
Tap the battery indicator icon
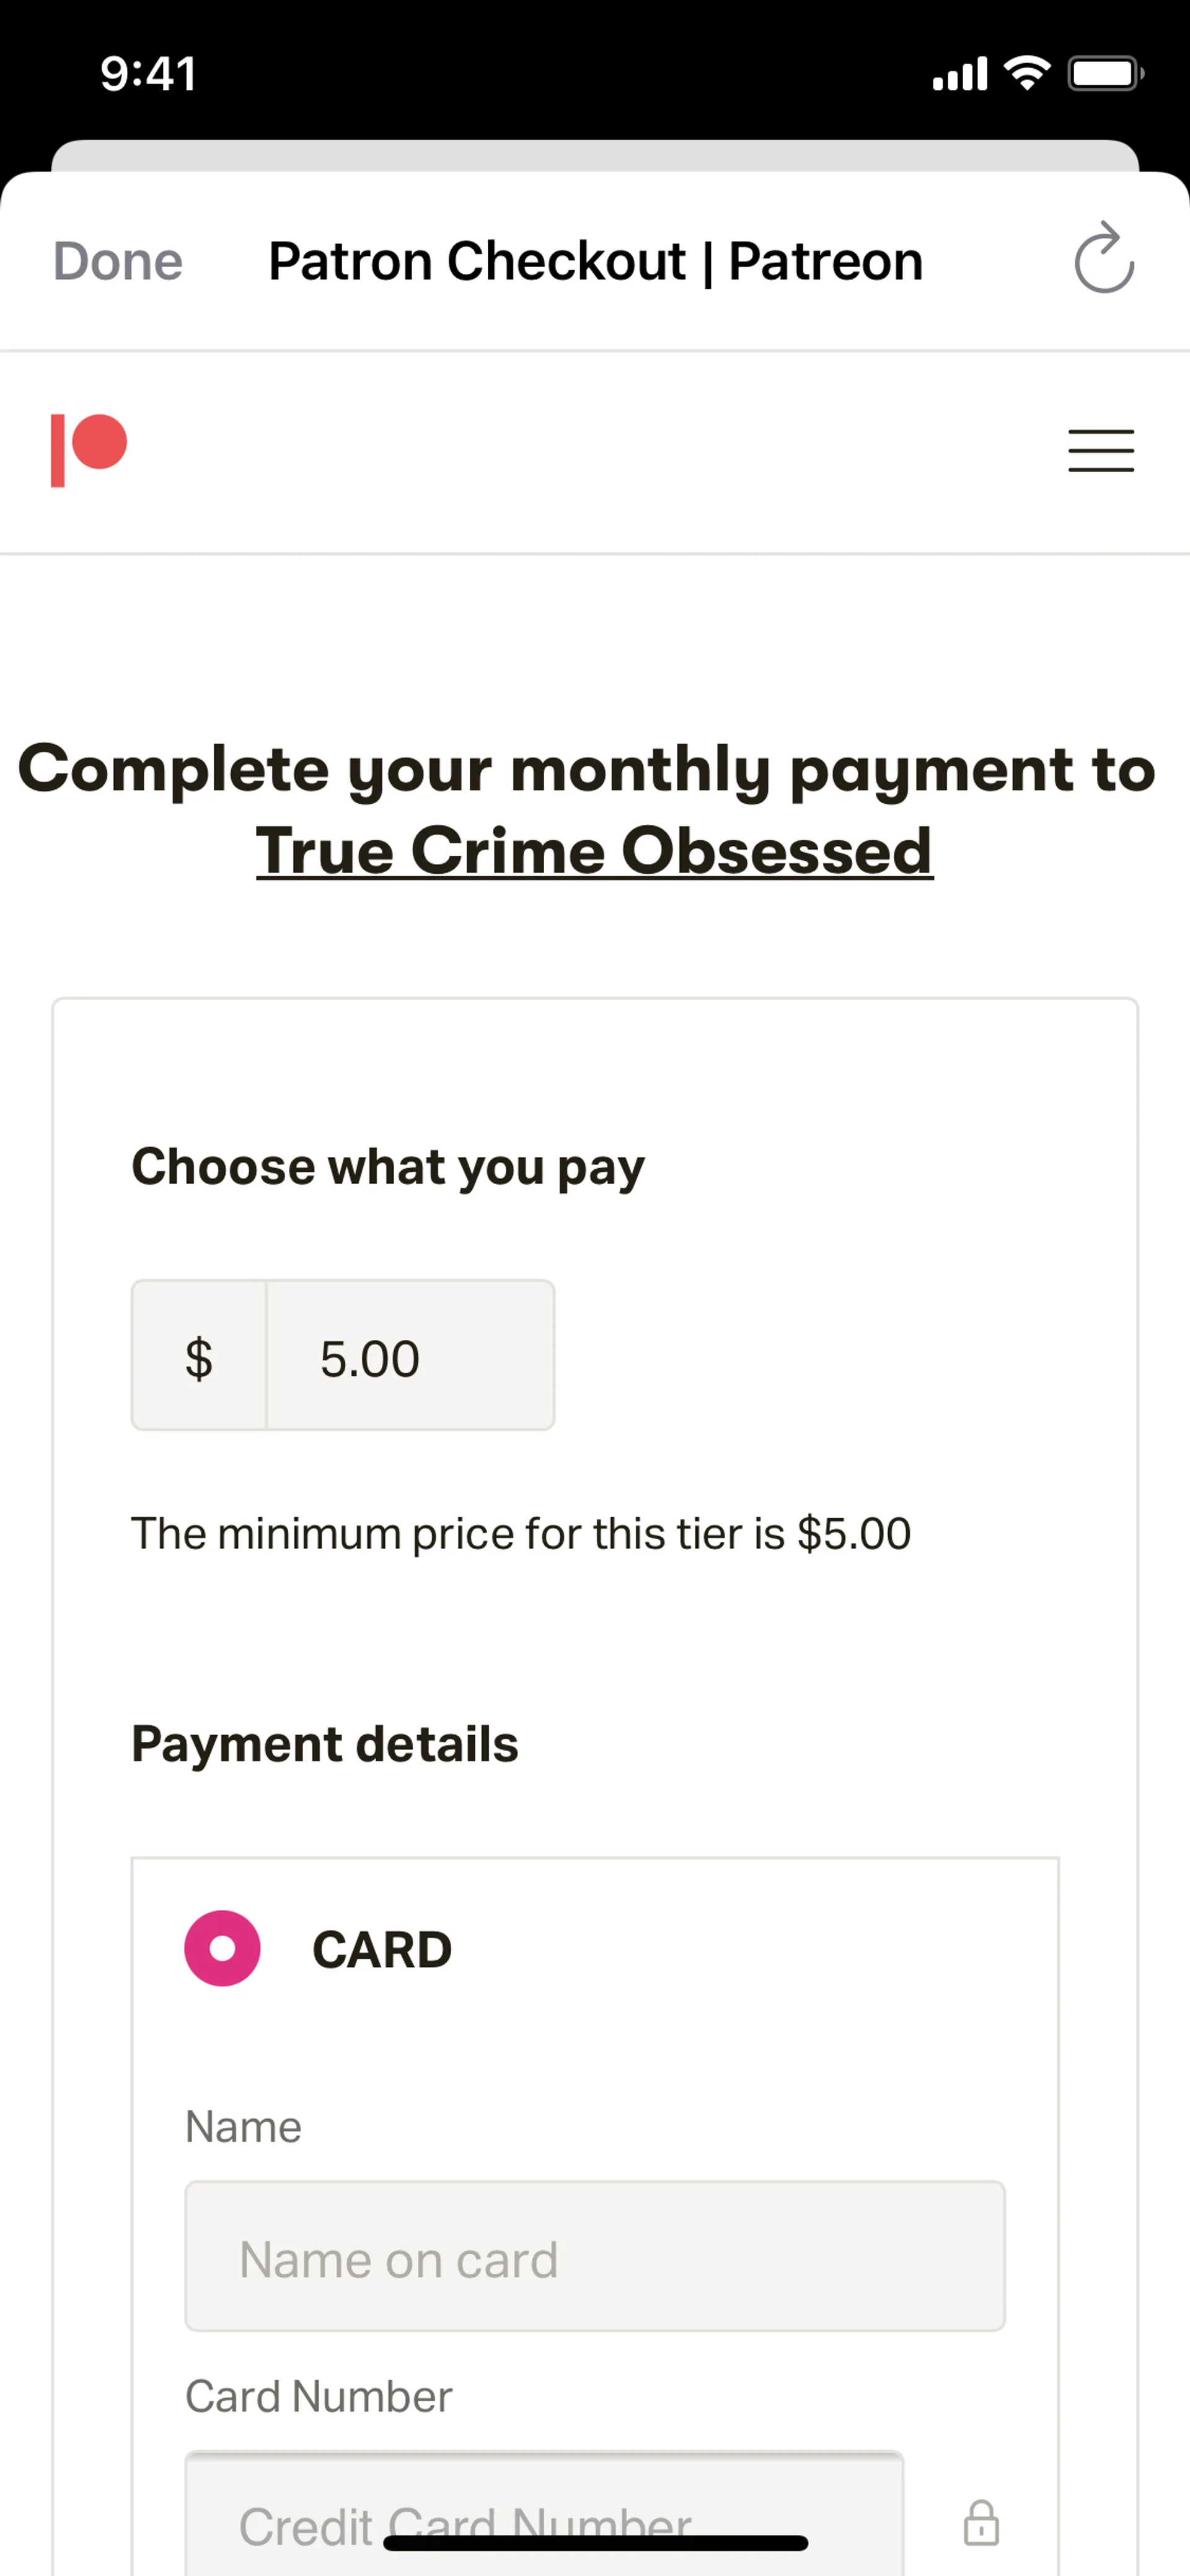(1104, 73)
